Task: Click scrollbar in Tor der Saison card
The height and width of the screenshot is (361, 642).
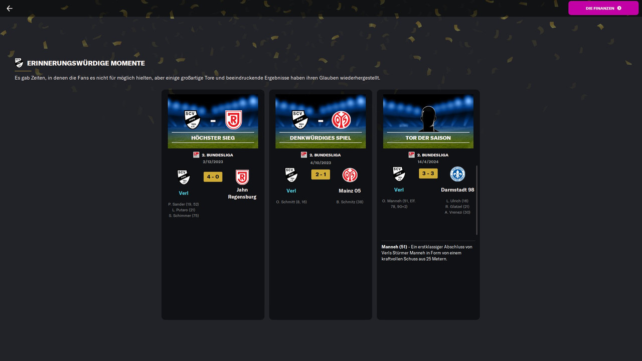Action: pos(476,200)
